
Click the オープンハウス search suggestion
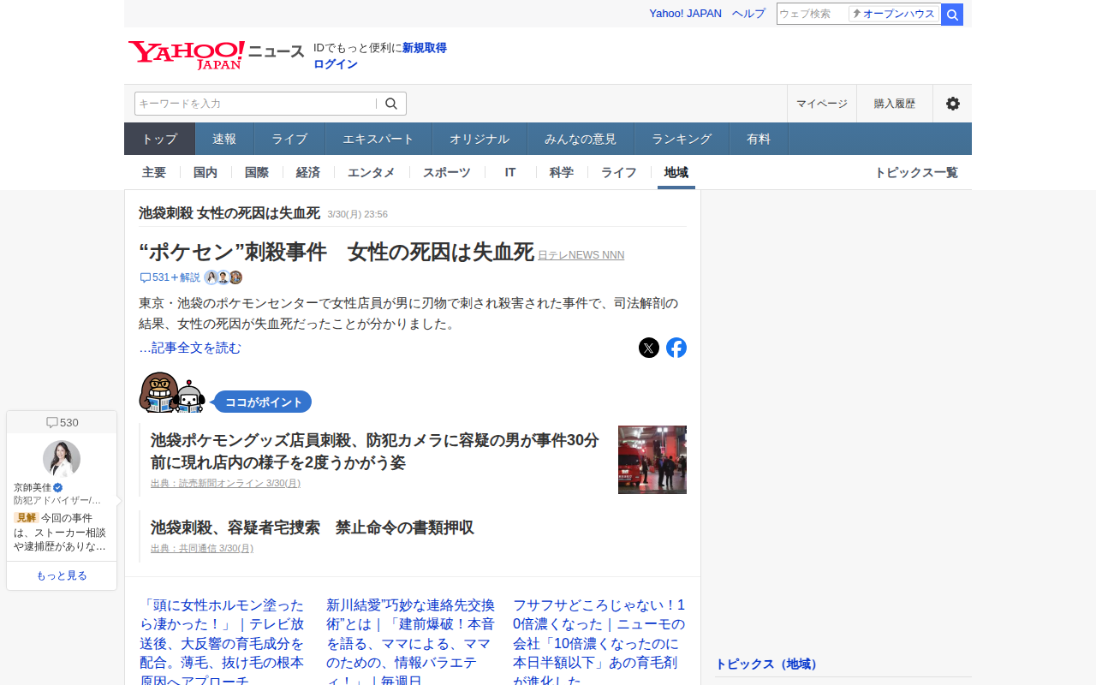[894, 14]
